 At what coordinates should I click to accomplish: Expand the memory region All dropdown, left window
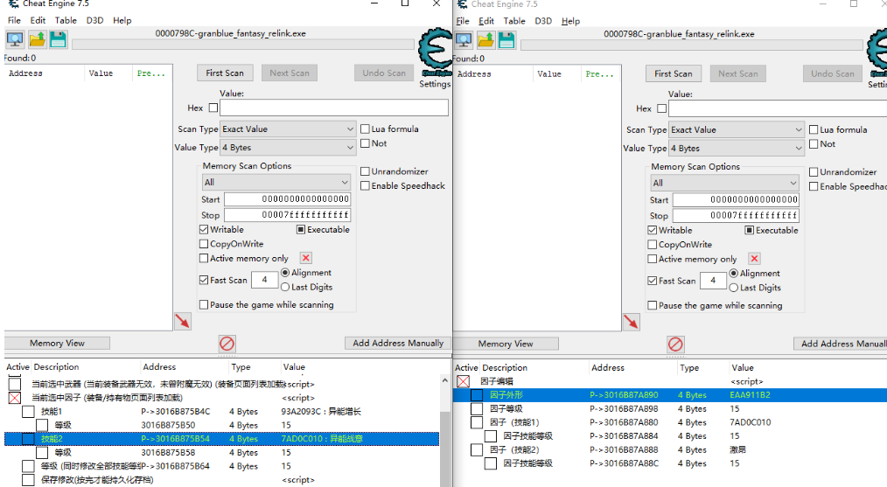(276, 183)
